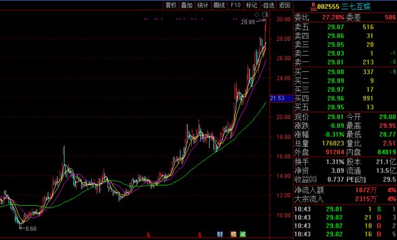Click the 20.00 label on the price axis
Screen dimensions: 397x240
pyautogui.click(x=283, y=117)
